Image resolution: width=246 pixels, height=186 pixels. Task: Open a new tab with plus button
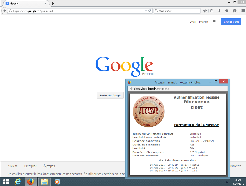tap(53, 3)
